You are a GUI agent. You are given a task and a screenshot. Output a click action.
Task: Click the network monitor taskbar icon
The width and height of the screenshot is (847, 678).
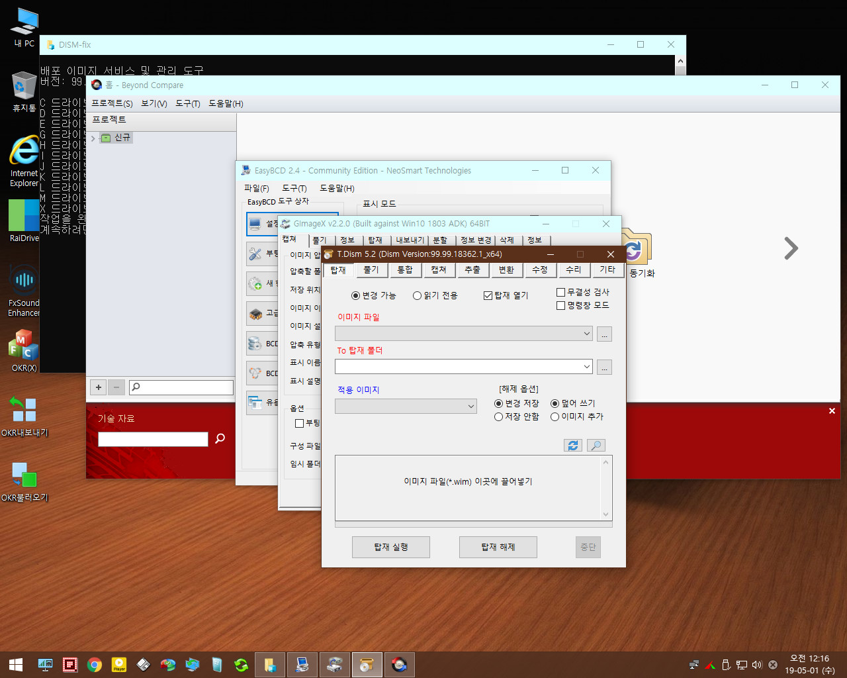(46, 665)
